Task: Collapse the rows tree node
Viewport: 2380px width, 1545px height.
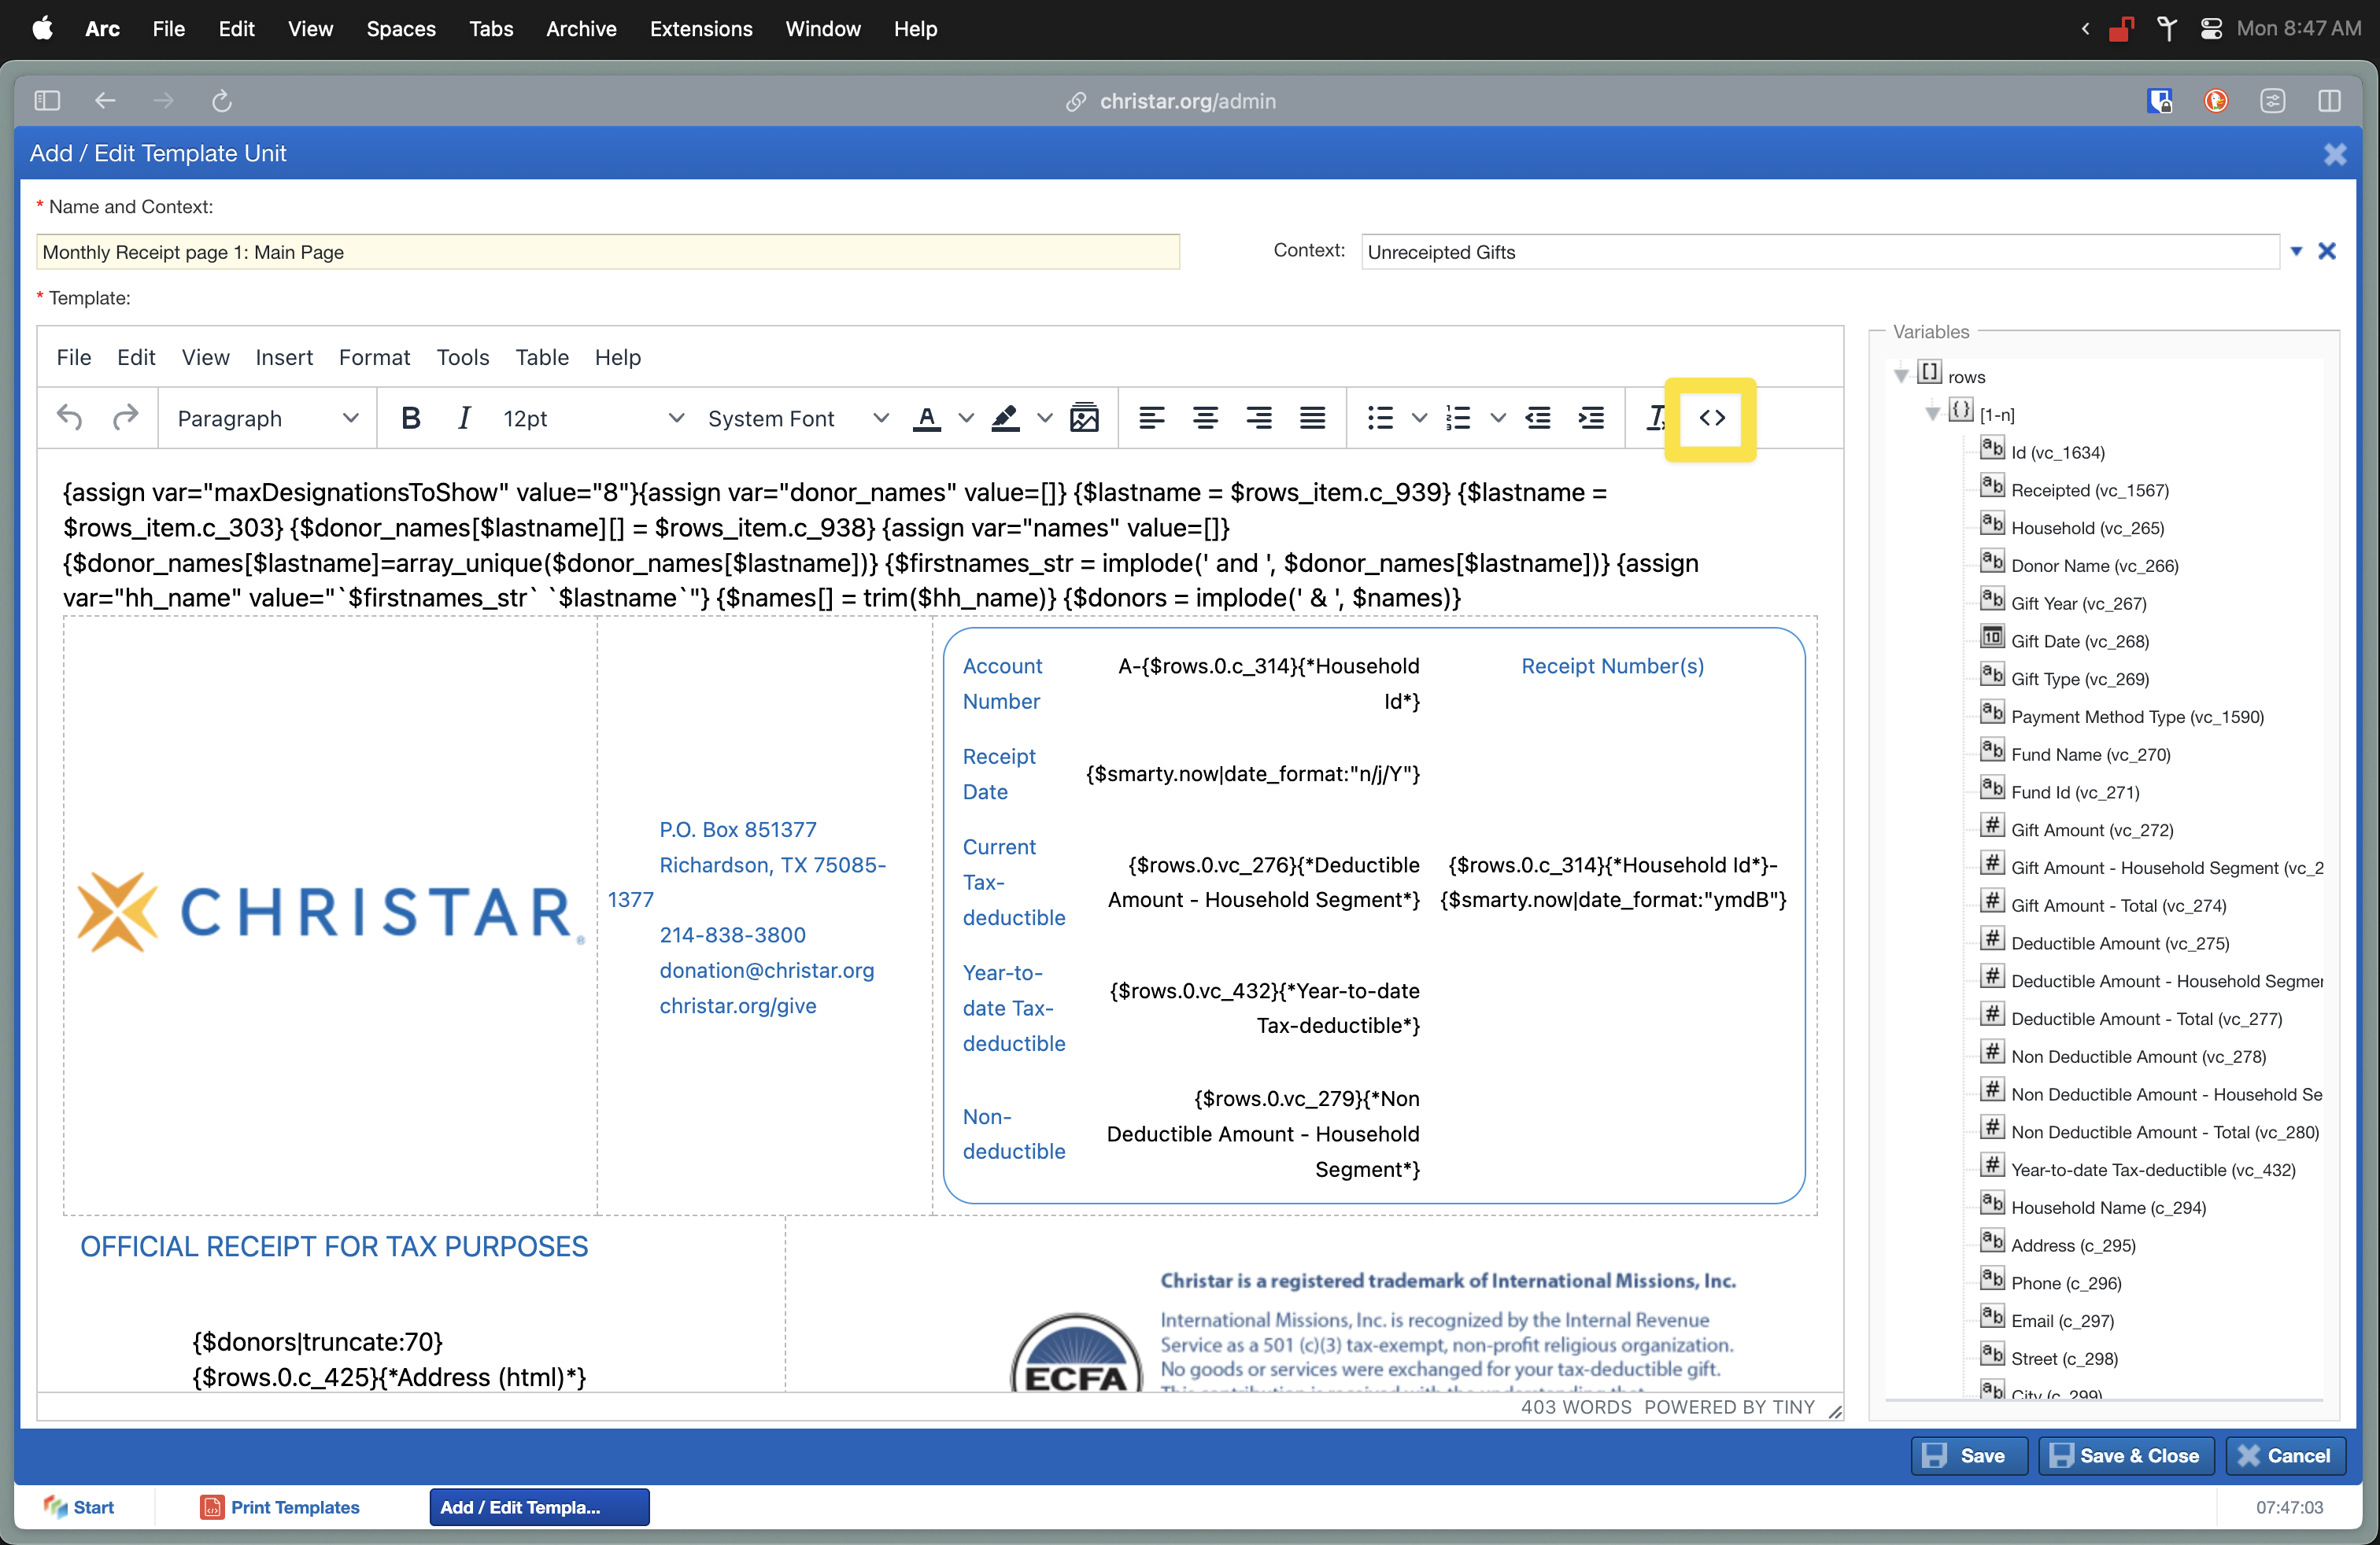Action: (1901, 377)
